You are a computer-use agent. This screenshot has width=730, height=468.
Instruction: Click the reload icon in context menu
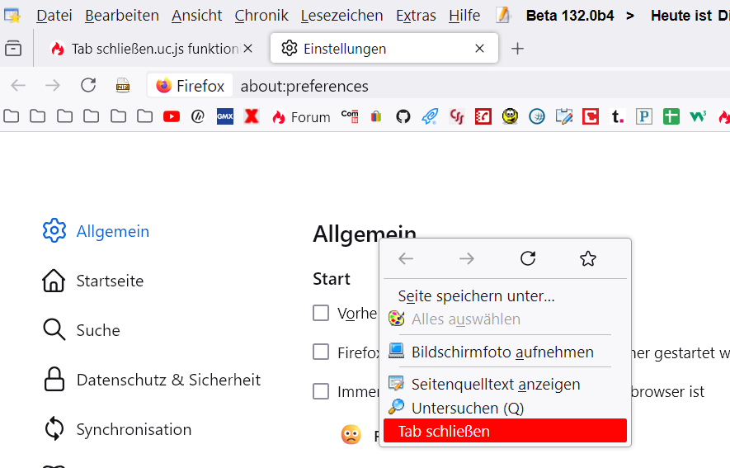tap(528, 259)
